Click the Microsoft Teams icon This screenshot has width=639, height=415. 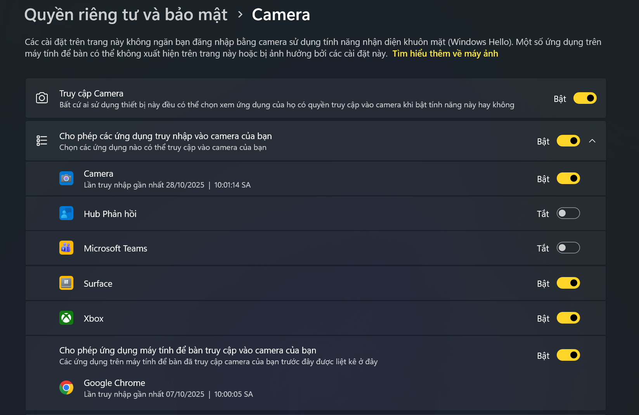pos(66,248)
